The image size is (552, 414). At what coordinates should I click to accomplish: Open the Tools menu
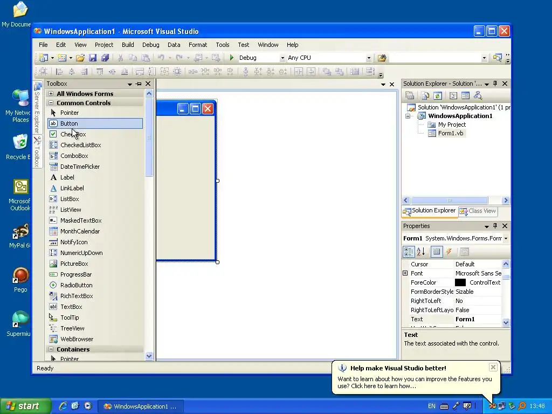click(223, 45)
